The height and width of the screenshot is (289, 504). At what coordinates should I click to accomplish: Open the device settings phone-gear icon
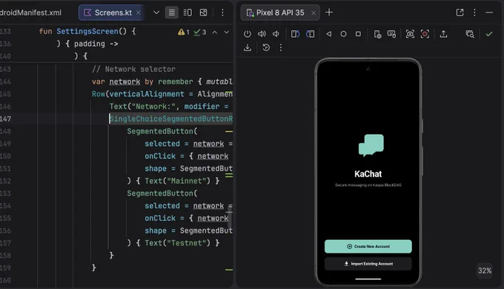point(377,34)
